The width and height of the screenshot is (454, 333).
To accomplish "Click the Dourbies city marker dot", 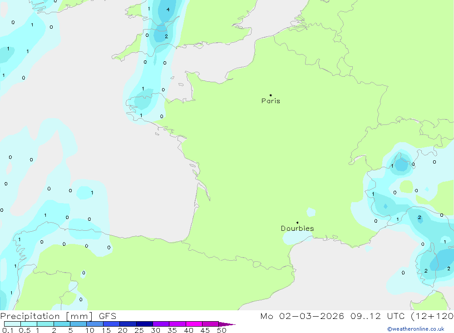I will (x=297, y=223).
